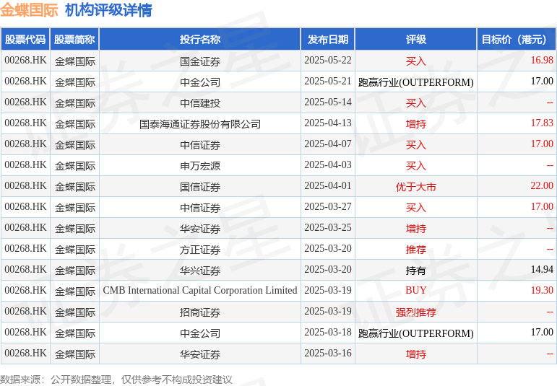The height and width of the screenshot is (386, 557).
Task: Click 买入 rating in the 中信建投 row
Action: pos(416,103)
